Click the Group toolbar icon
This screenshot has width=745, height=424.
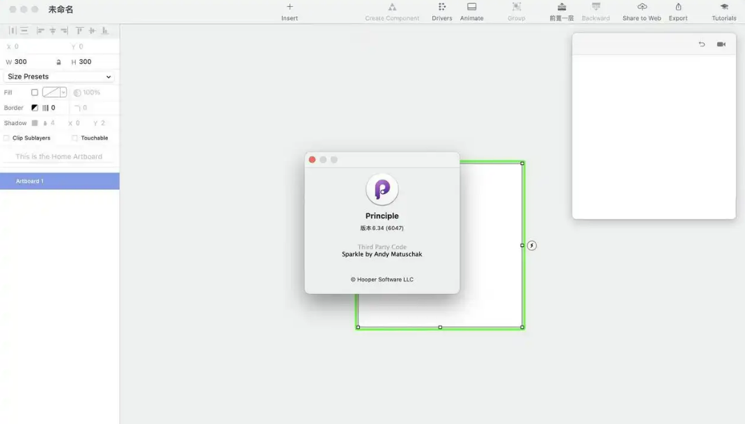[516, 7]
